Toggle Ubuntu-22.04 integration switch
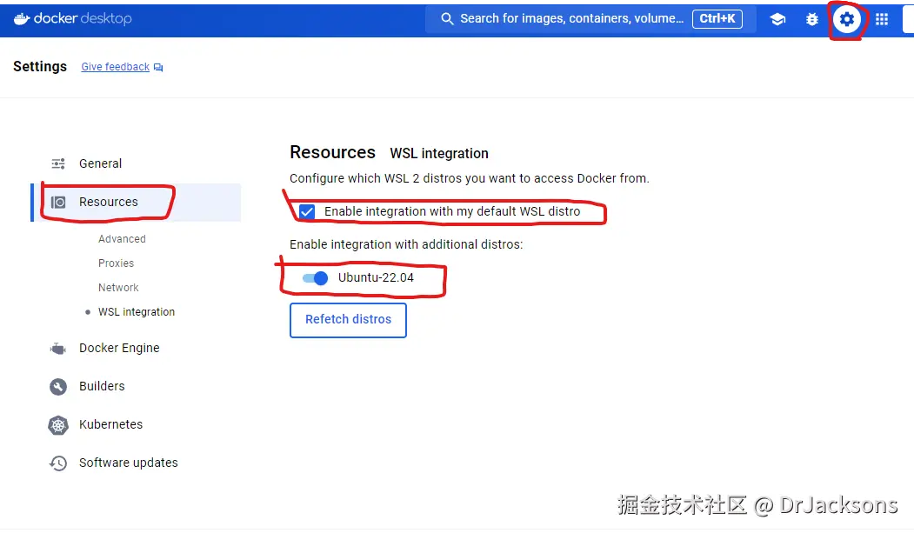Image resolution: width=914 pixels, height=533 pixels. (x=316, y=278)
